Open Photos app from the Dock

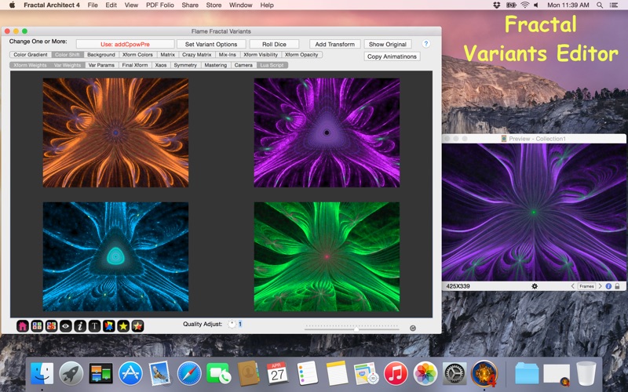click(x=425, y=374)
